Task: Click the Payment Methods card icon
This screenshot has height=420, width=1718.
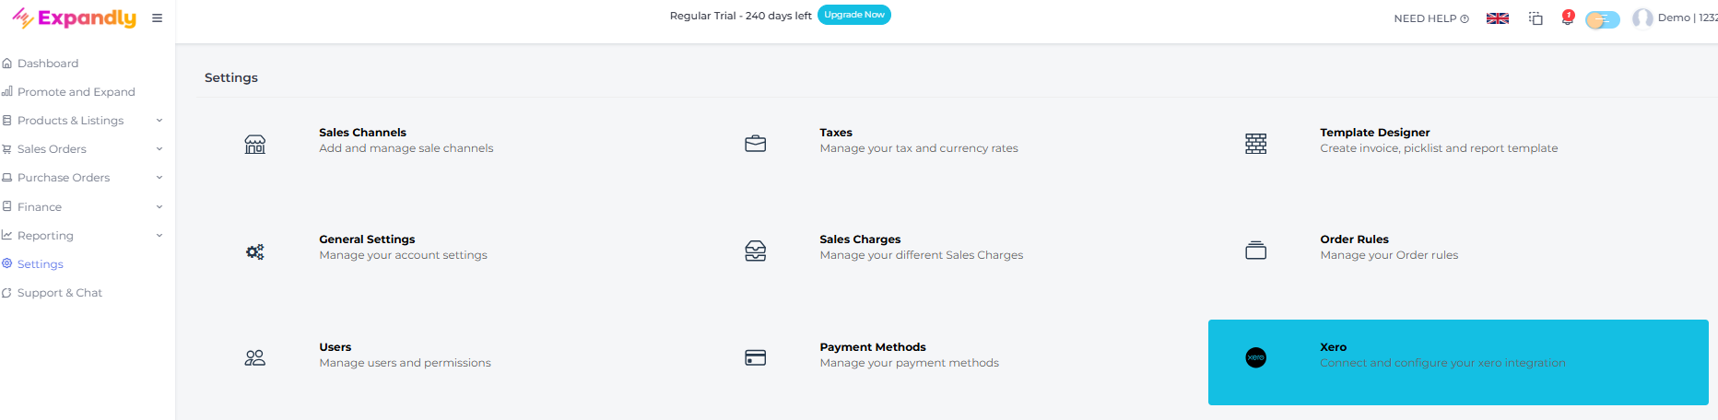Action: (x=756, y=358)
